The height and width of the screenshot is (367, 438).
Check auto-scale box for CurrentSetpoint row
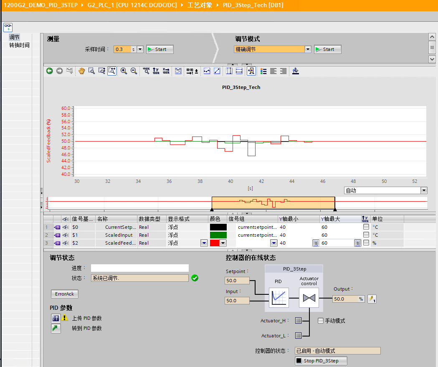(x=366, y=227)
